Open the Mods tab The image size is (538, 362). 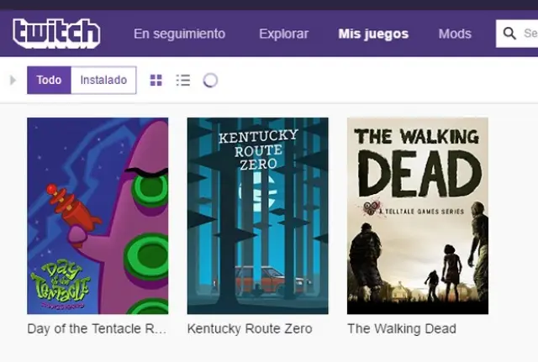[455, 34]
